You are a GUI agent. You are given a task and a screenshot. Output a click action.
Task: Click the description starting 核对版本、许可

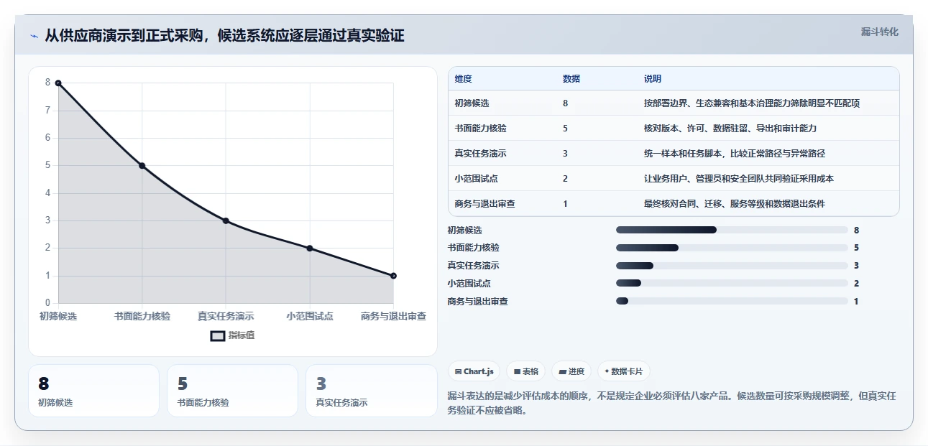(x=730, y=129)
